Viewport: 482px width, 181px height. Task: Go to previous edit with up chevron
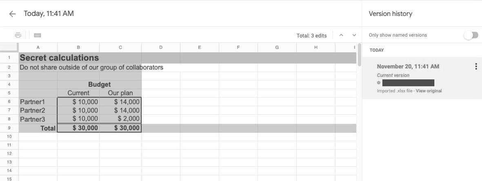pos(341,35)
